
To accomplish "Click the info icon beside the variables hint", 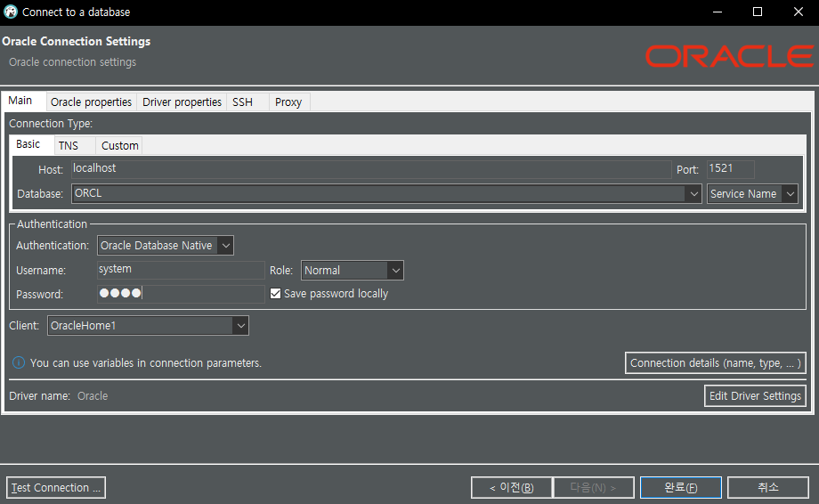I will (x=19, y=362).
